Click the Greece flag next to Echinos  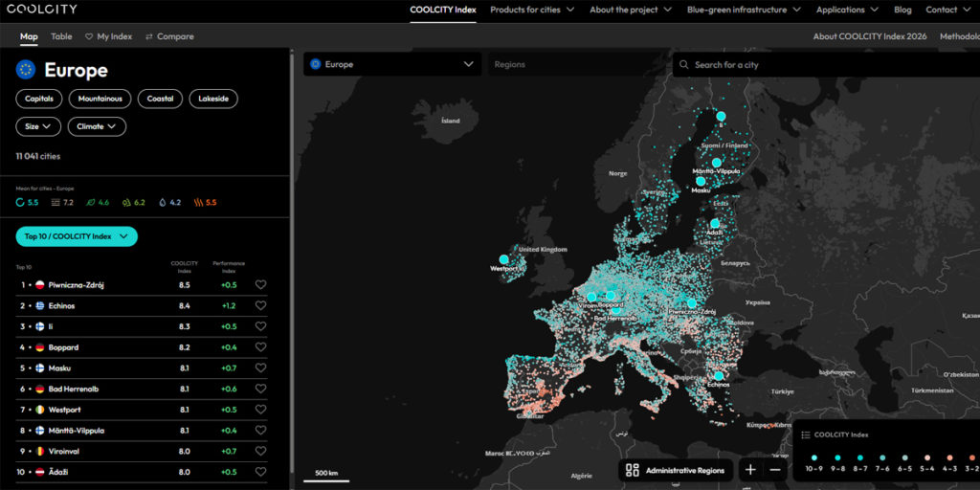(x=40, y=305)
